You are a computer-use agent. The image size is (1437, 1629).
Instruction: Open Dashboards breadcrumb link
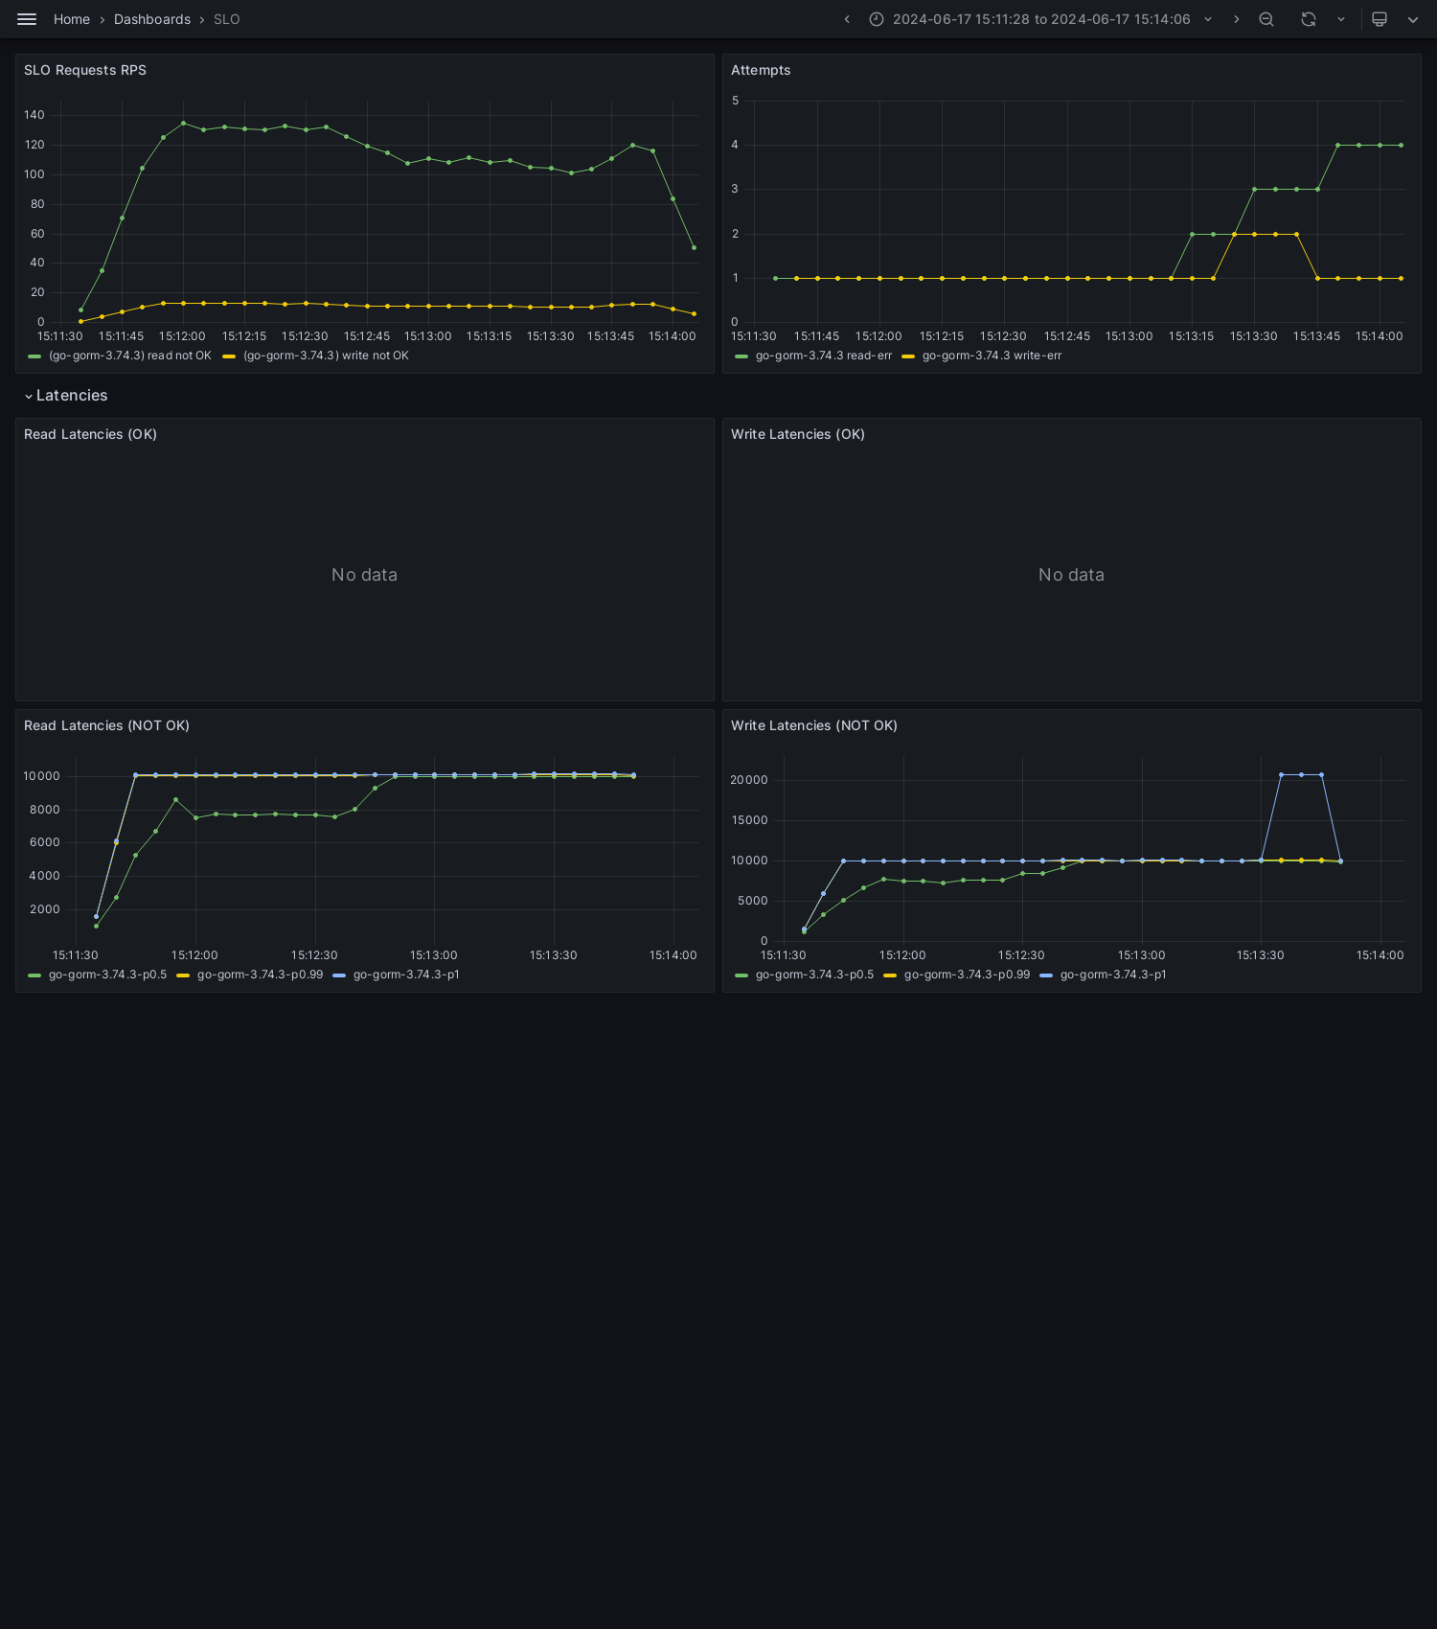click(x=152, y=19)
